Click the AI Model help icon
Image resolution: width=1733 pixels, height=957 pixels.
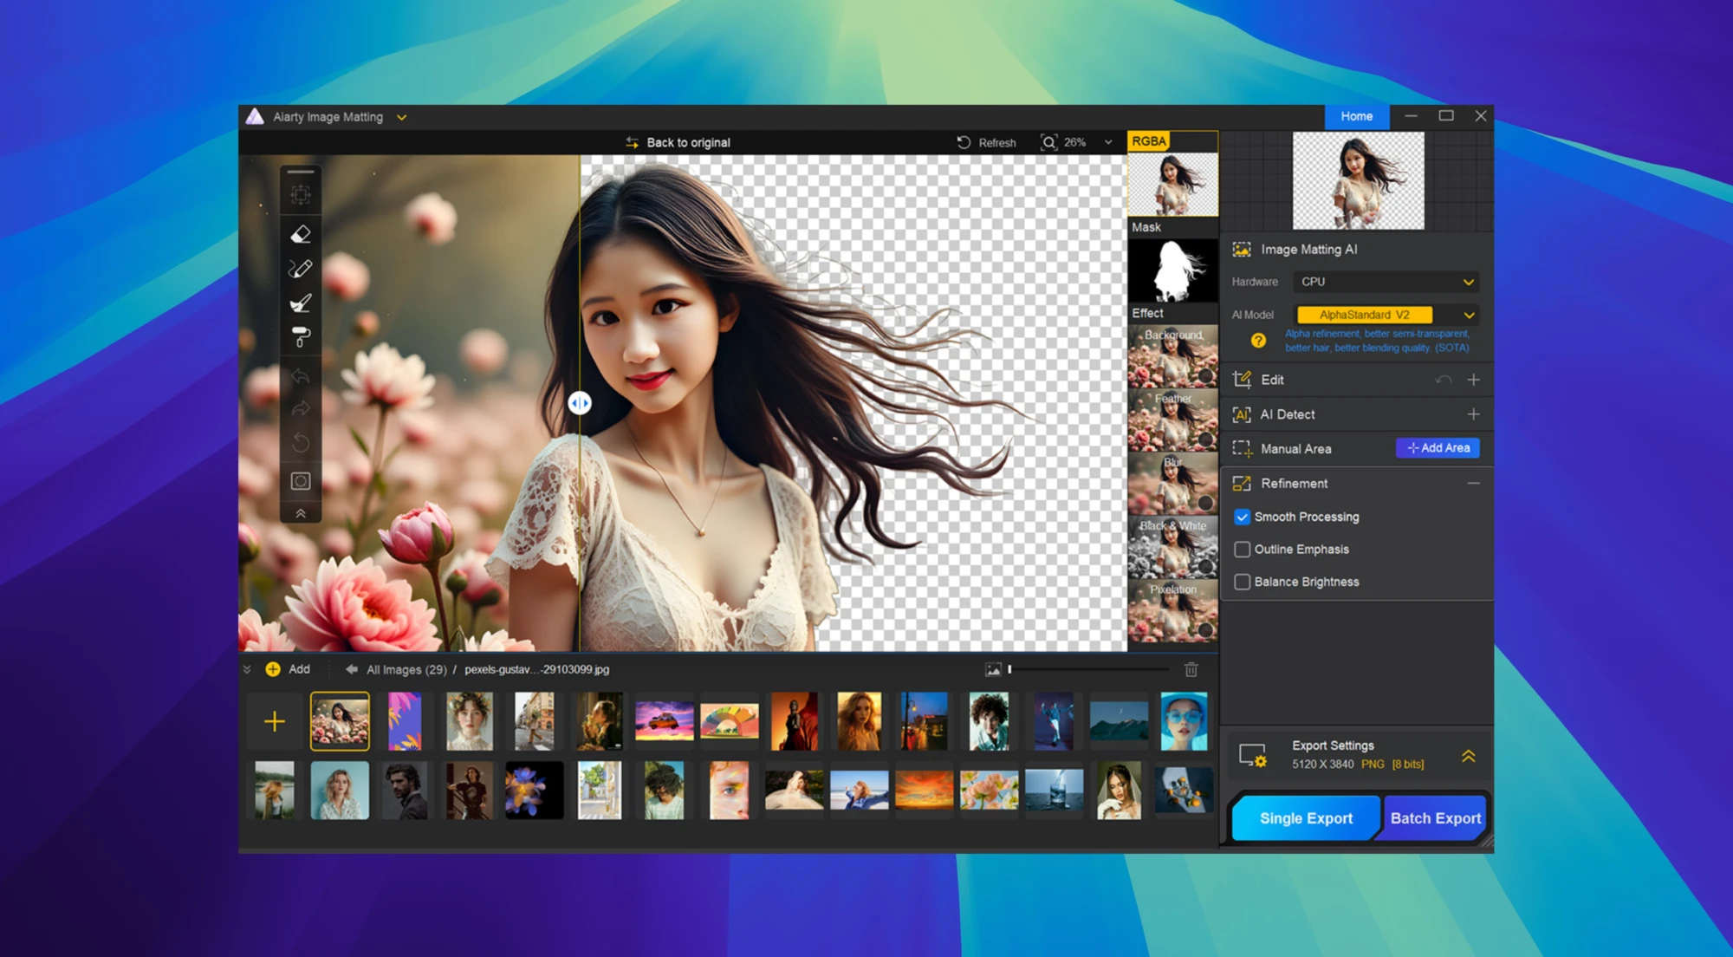click(1258, 341)
